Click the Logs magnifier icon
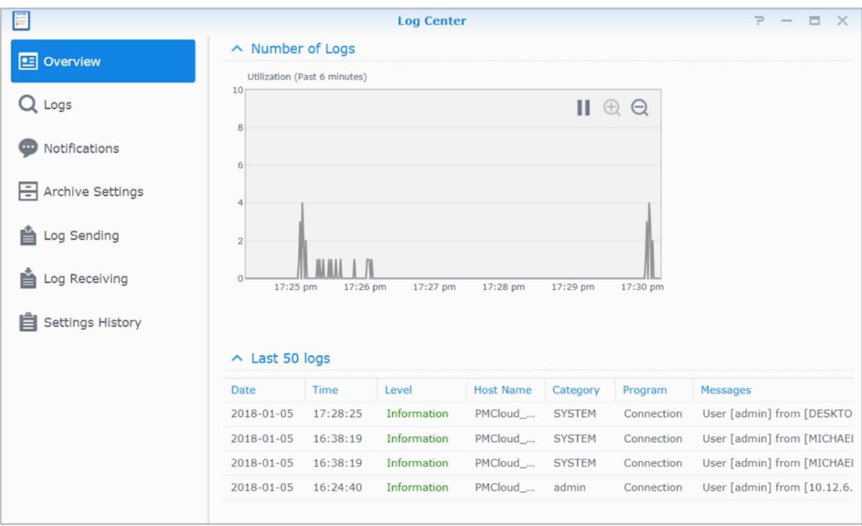Viewport: 862px width, 526px height. [x=28, y=105]
